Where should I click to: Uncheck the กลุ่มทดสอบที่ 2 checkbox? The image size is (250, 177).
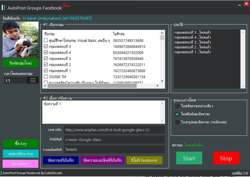(x=46, y=65)
